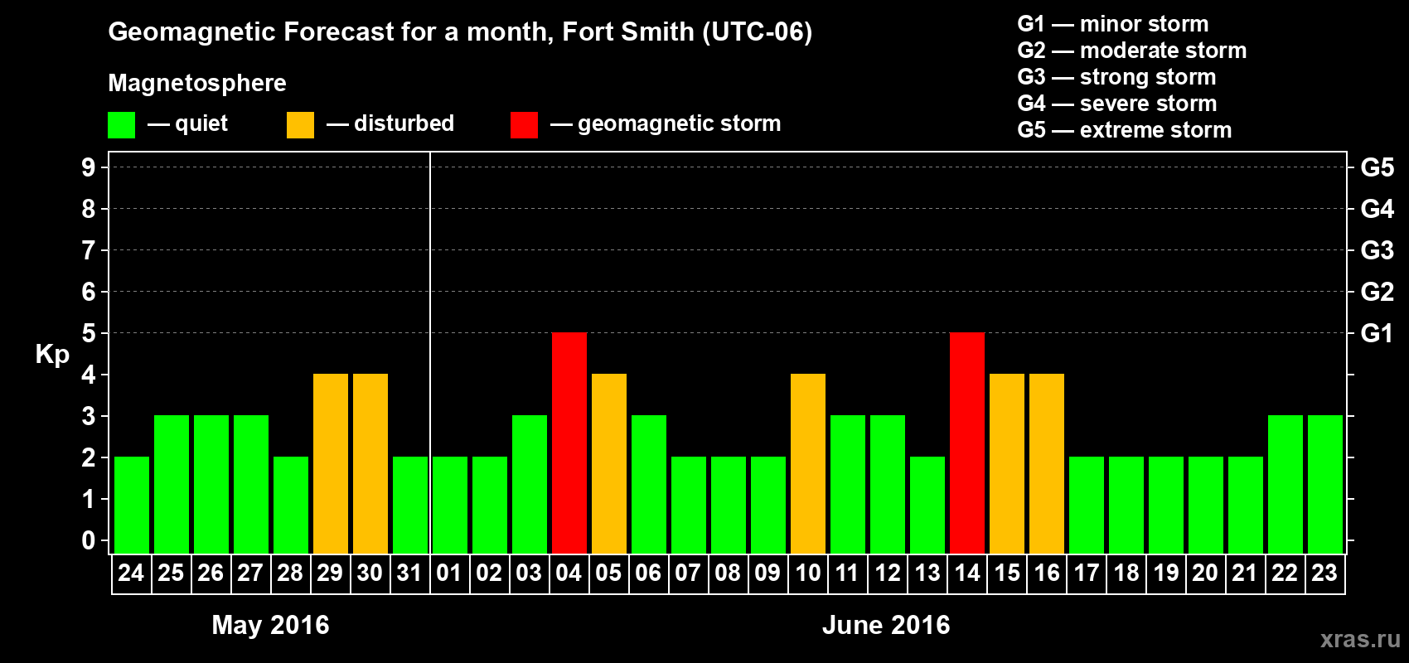Select the orange bar for May 29
Image resolution: width=1409 pixels, height=663 pixels.
coord(331,463)
